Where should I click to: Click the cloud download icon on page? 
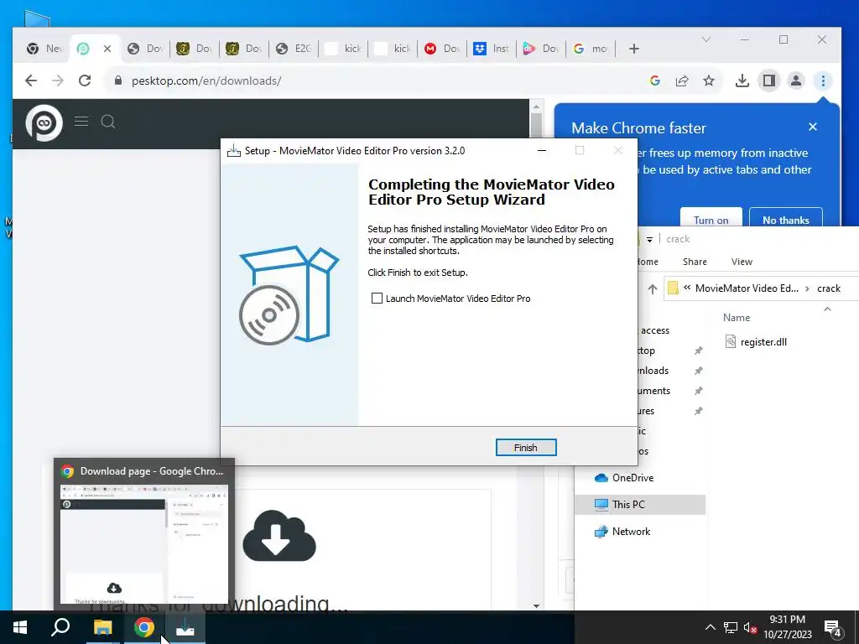tap(279, 536)
